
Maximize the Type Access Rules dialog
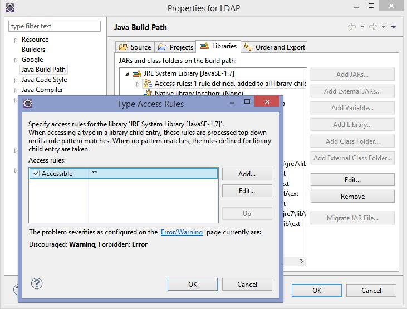click(x=247, y=101)
